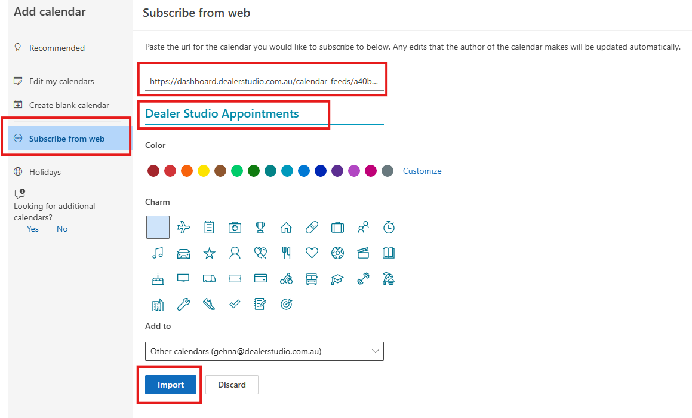Select the heart charm icon
692x418 pixels.
(312, 253)
